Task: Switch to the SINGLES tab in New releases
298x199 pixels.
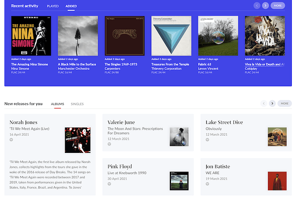Action: (x=77, y=104)
